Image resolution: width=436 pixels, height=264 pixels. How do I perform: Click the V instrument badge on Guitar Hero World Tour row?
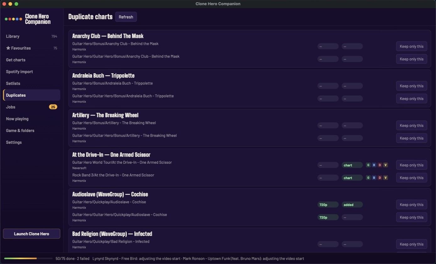[x=385, y=165]
